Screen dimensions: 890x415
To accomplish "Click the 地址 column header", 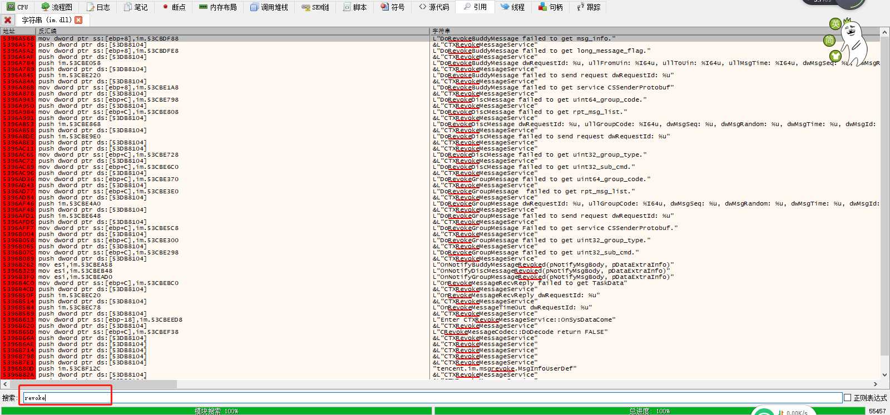I will [x=18, y=31].
